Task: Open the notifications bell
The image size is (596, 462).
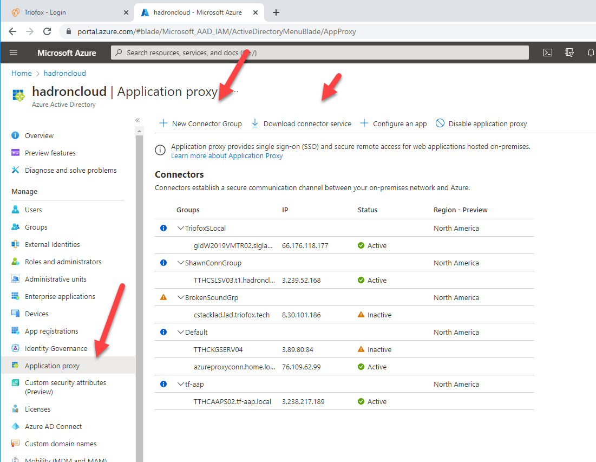Action: pos(591,53)
